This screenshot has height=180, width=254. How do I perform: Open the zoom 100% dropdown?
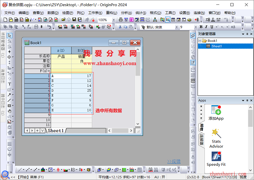[114, 20]
